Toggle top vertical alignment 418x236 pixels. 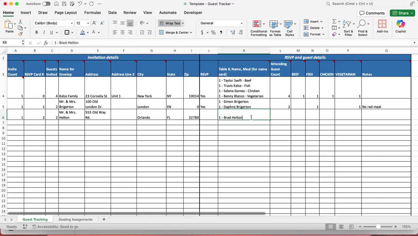coord(115,23)
